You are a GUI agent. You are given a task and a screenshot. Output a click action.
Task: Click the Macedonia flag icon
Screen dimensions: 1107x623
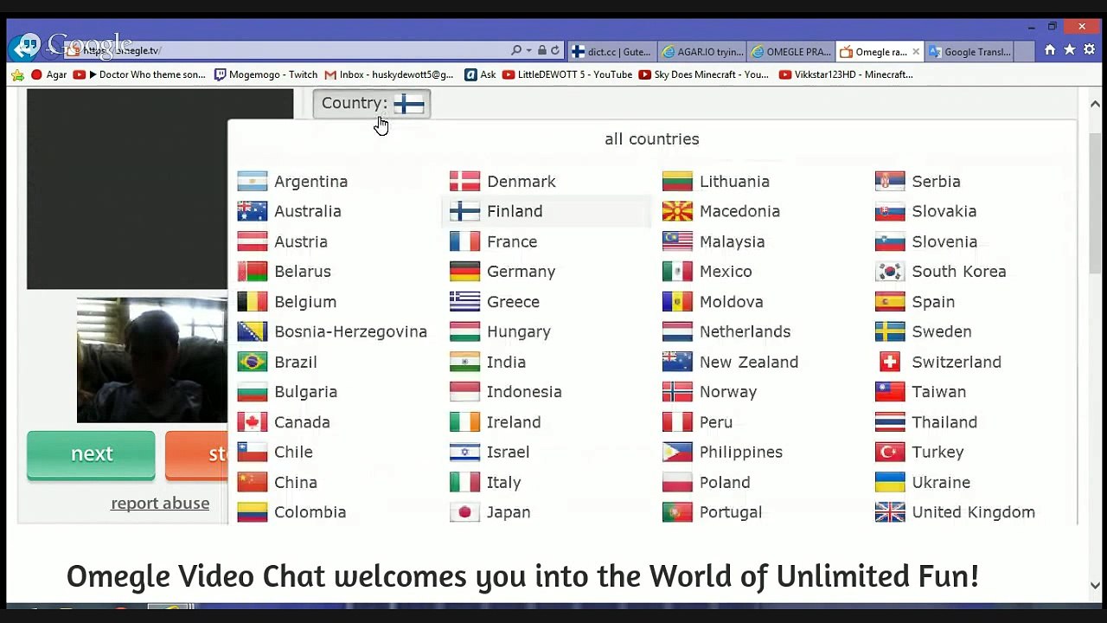(x=677, y=211)
